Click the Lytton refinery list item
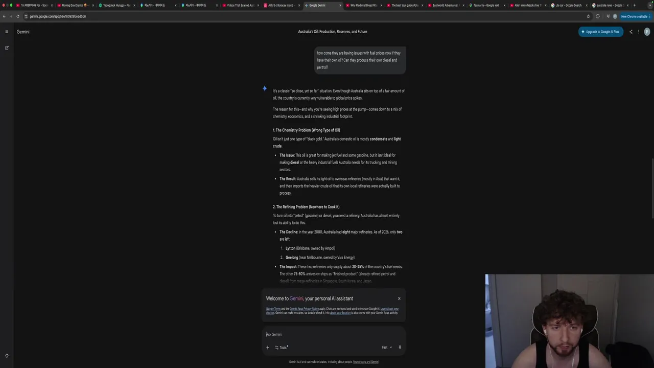Viewport: 654px width, 368px height. click(x=310, y=248)
